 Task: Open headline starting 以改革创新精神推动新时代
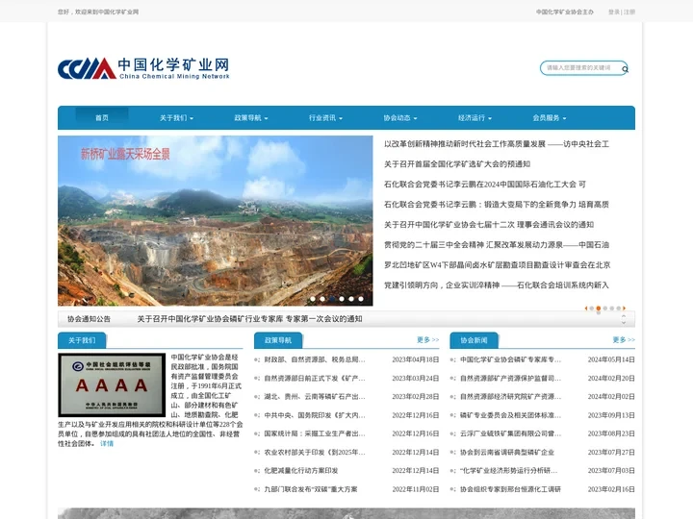[497, 144]
